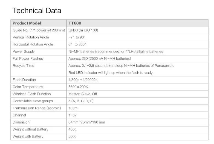Select the Full Power Flashes label
Viewport: 214px width, 144px height.
pos(28,59)
